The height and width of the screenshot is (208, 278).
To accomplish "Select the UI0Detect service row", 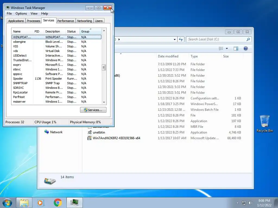I will pos(56,56).
